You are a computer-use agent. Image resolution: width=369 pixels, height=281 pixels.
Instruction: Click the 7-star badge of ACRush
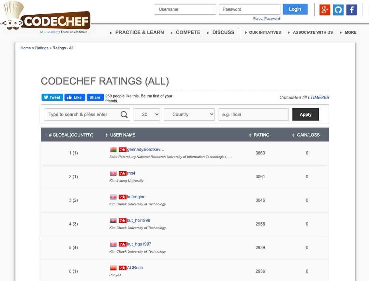pyautogui.click(x=122, y=268)
